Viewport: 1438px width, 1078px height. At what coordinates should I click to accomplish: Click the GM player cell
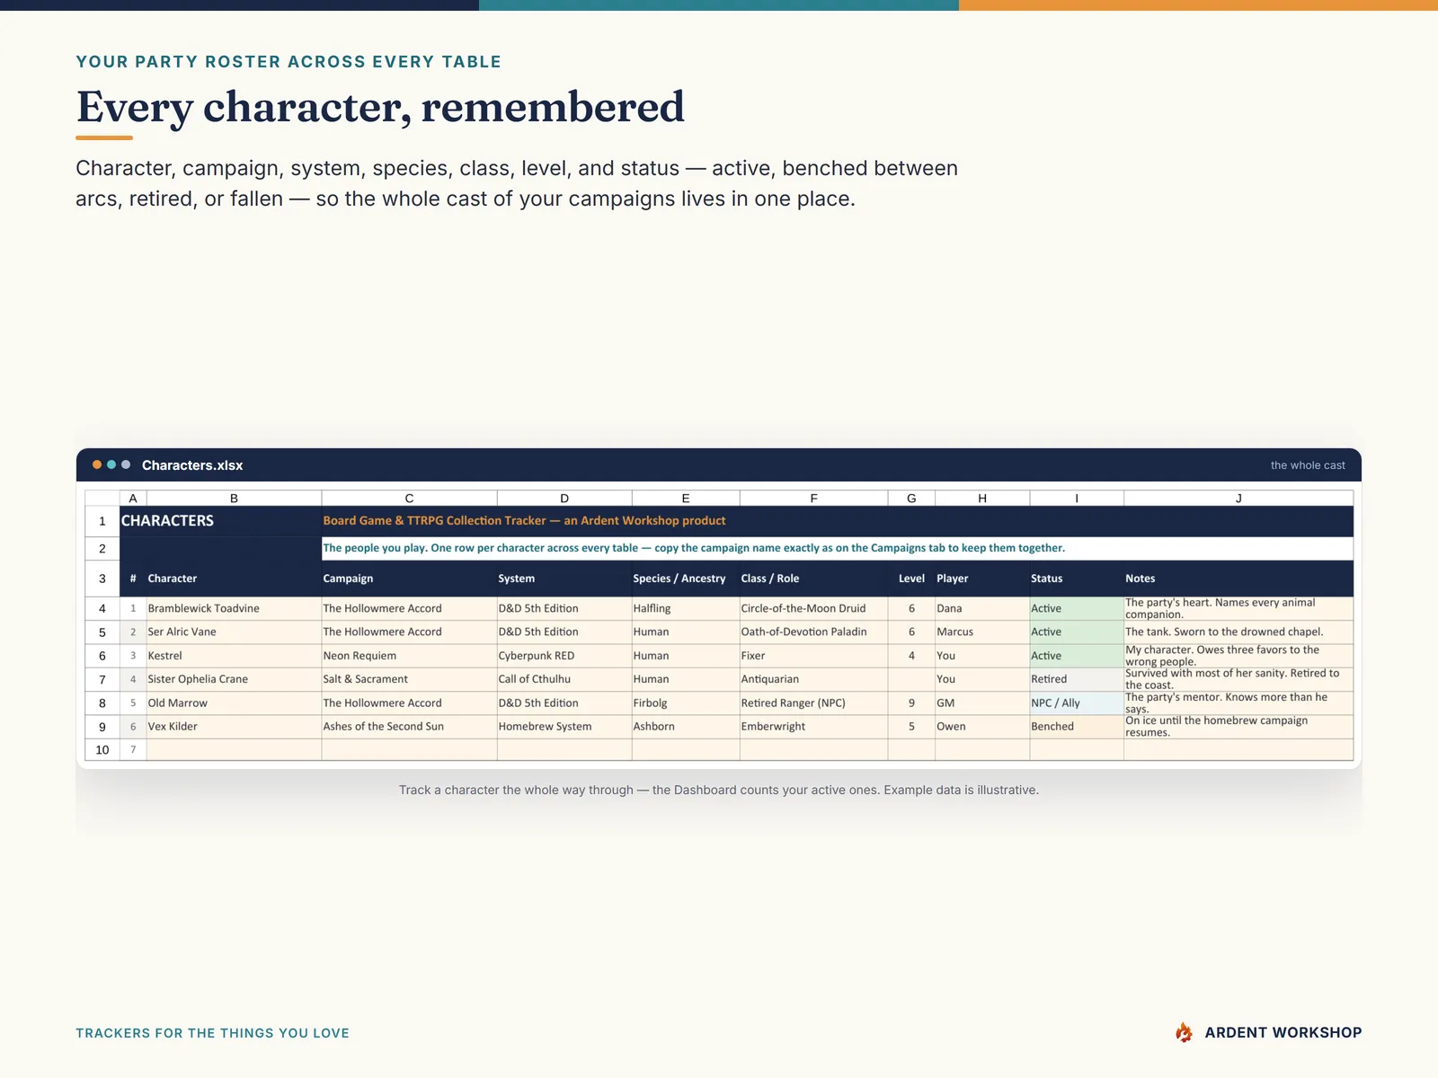[x=982, y=702]
